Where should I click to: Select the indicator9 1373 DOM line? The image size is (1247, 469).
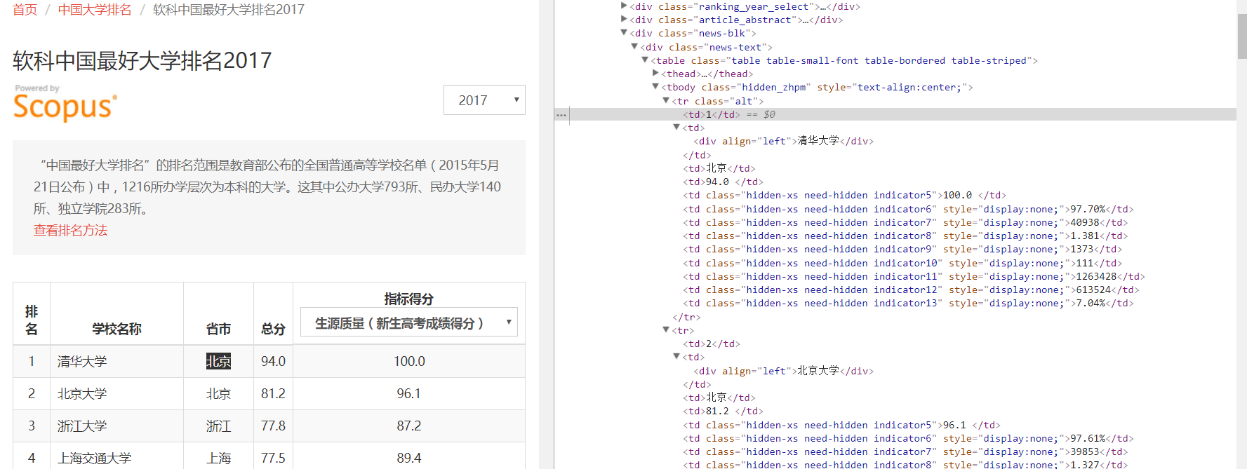click(902, 249)
